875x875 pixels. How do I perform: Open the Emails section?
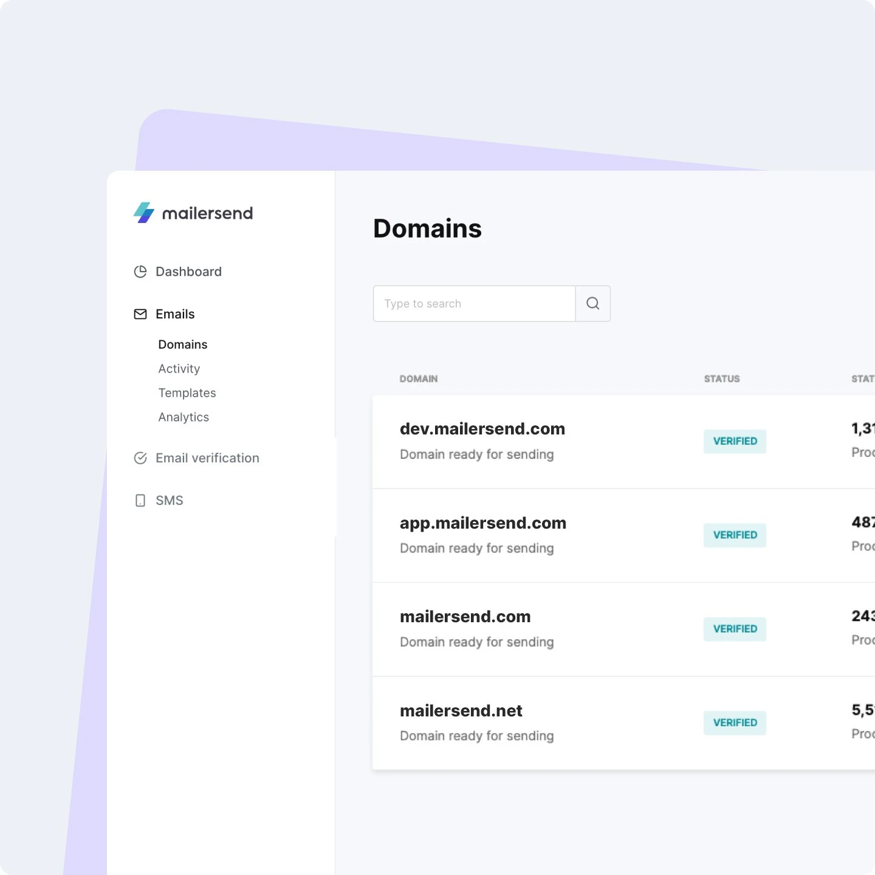[175, 314]
